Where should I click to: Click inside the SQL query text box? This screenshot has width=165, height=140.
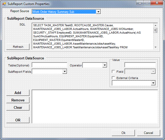92,36
